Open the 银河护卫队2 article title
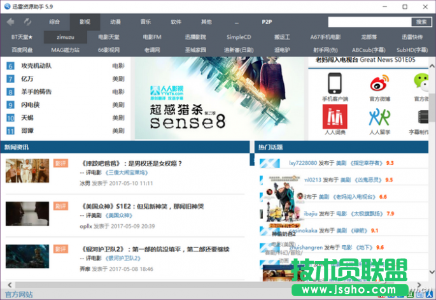The height and width of the screenshot is (300, 436). pyautogui.click(x=155, y=249)
